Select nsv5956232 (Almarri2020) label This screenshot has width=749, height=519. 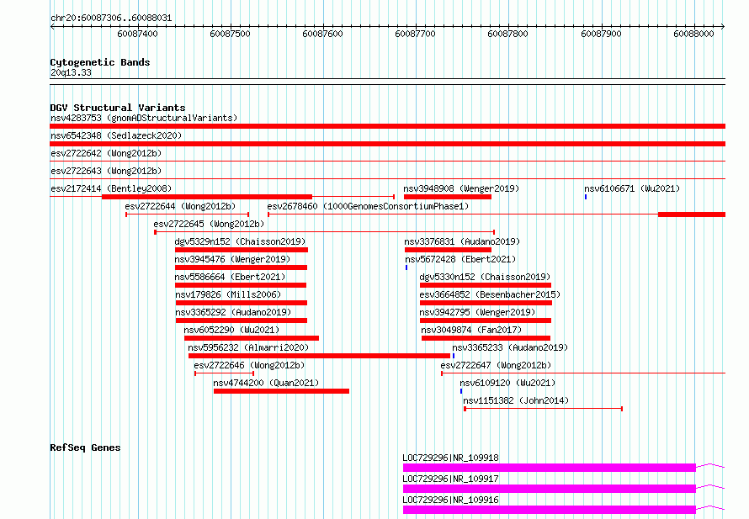click(x=248, y=347)
